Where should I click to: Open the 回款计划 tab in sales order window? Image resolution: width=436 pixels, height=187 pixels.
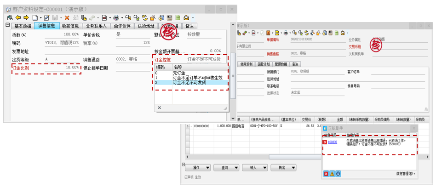click(x=263, y=64)
